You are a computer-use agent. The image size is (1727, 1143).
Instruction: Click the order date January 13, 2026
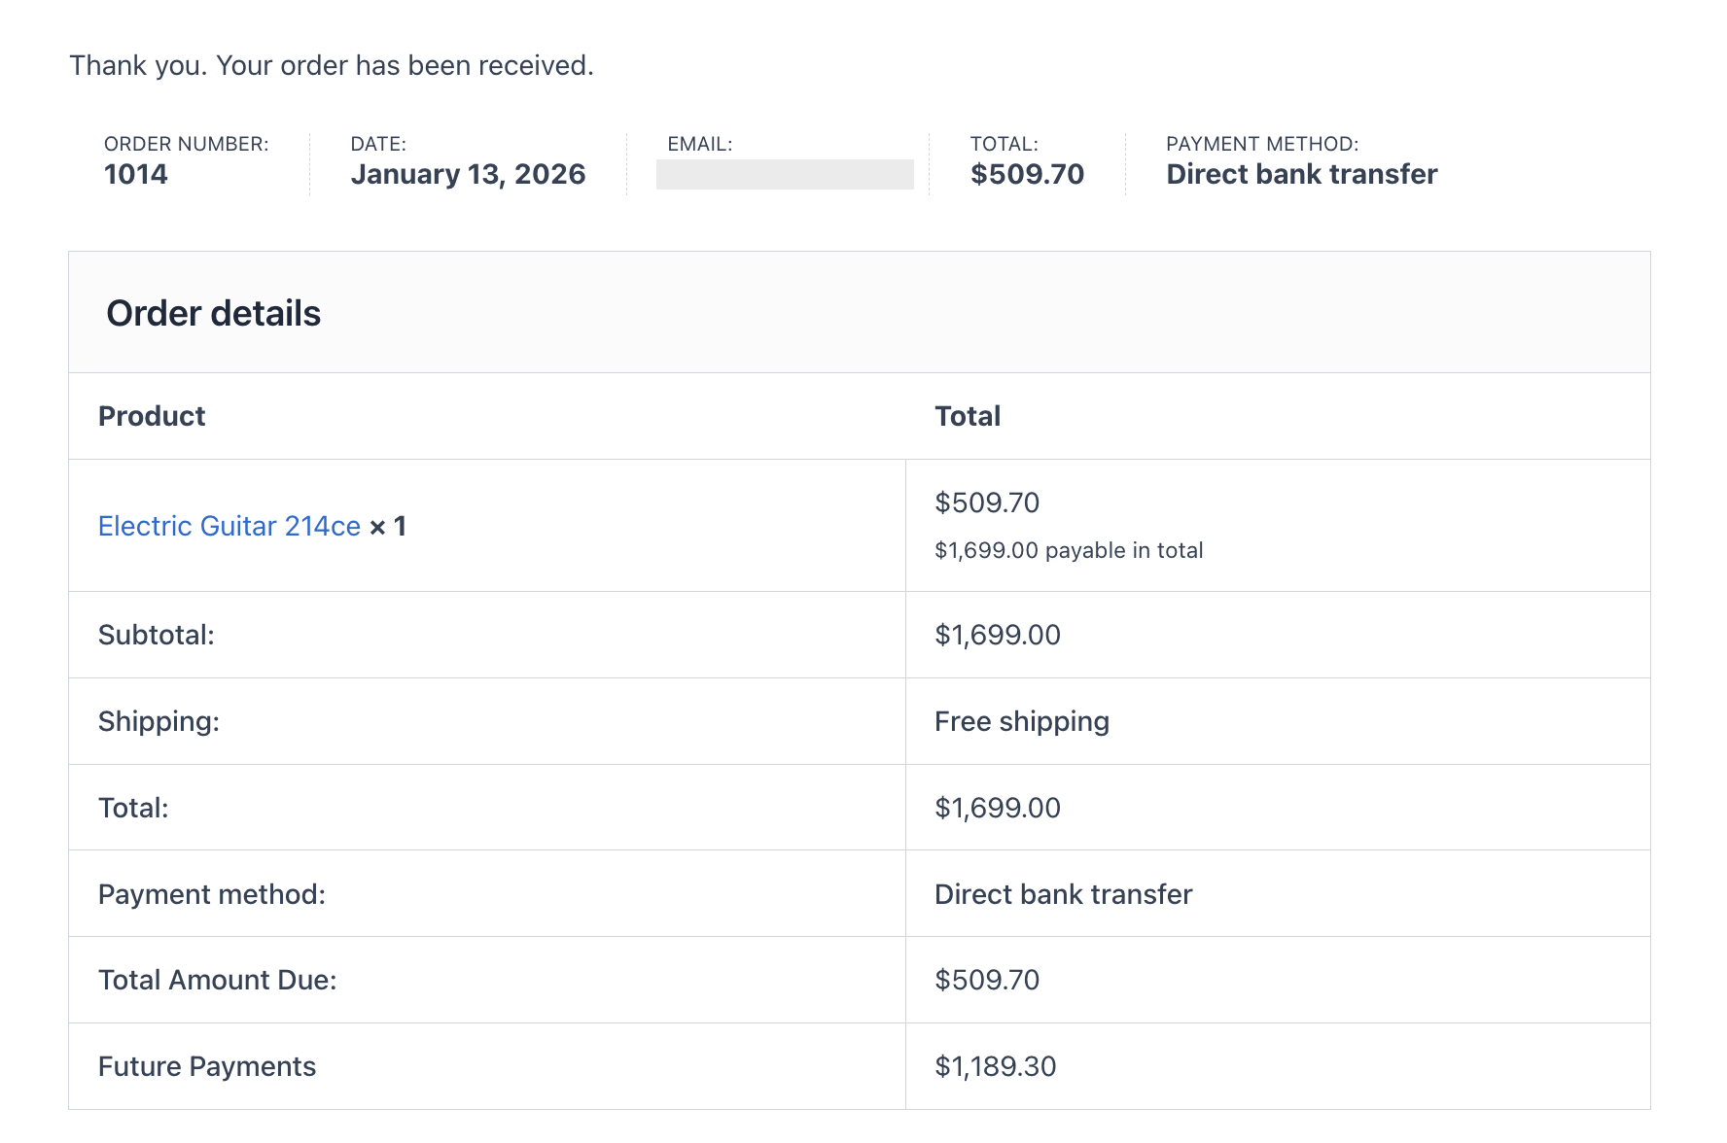(x=468, y=174)
